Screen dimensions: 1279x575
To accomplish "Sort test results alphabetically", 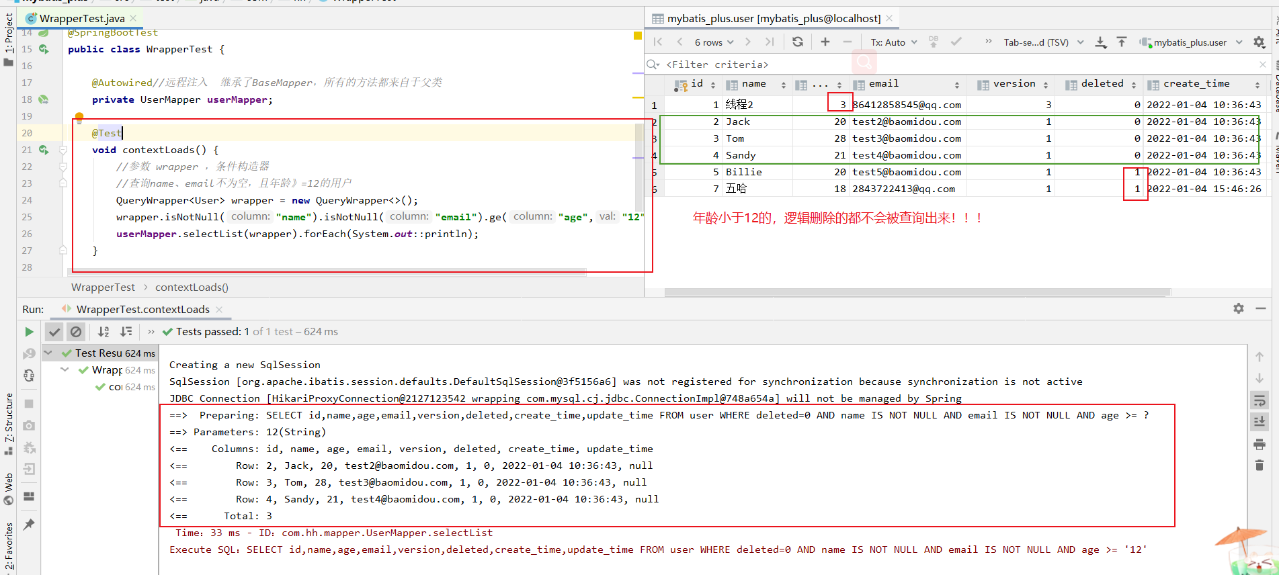I will click(x=104, y=332).
